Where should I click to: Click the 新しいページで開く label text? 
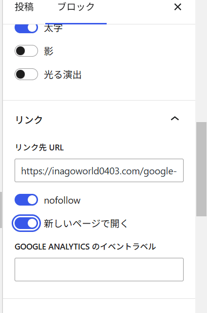coord(86,224)
